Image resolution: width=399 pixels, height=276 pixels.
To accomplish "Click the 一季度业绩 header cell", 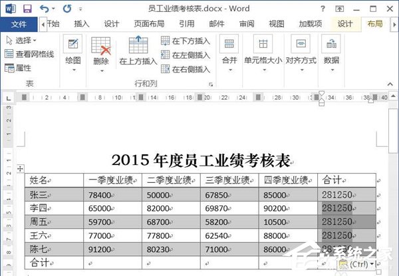I will pyautogui.click(x=113, y=180).
